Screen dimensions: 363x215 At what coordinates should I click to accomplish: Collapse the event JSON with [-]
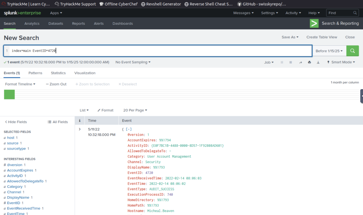tap(129, 129)
